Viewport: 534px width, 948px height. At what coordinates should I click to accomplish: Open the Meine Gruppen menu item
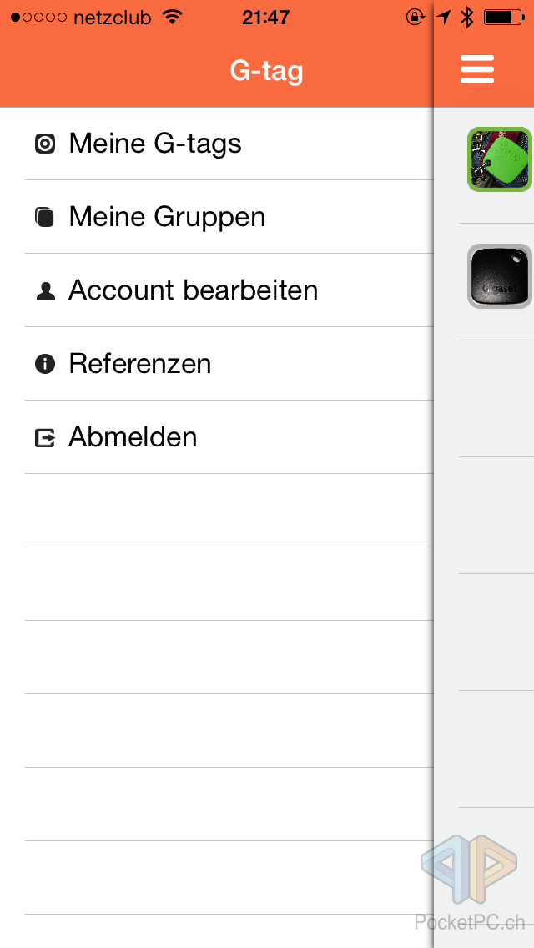pyautogui.click(x=167, y=217)
